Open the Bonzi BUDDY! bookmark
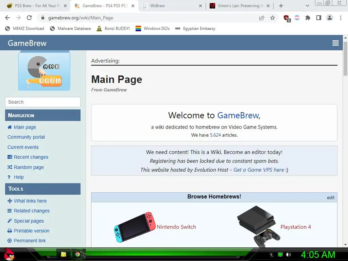Screen dimensions: 348x261 click(x=113, y=29)
